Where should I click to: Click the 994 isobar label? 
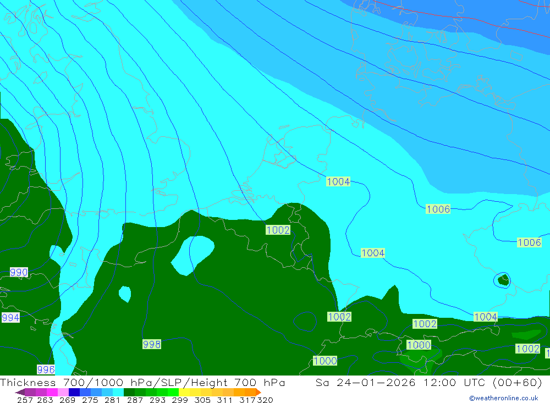pos(10,318)
